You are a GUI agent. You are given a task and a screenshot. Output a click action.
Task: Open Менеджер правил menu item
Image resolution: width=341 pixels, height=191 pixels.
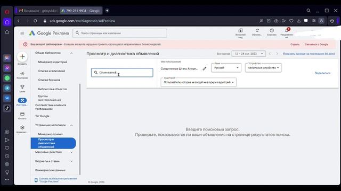[51, 134]
